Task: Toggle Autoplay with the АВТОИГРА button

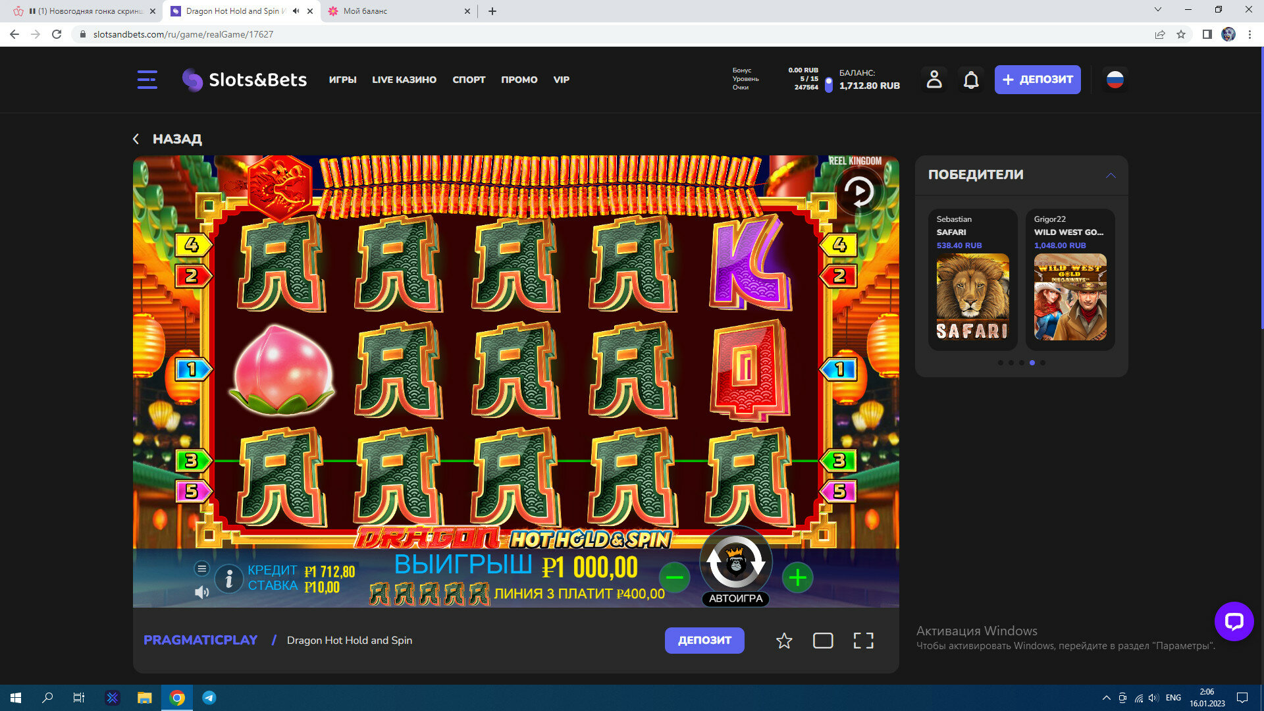Action: point(735,598)
